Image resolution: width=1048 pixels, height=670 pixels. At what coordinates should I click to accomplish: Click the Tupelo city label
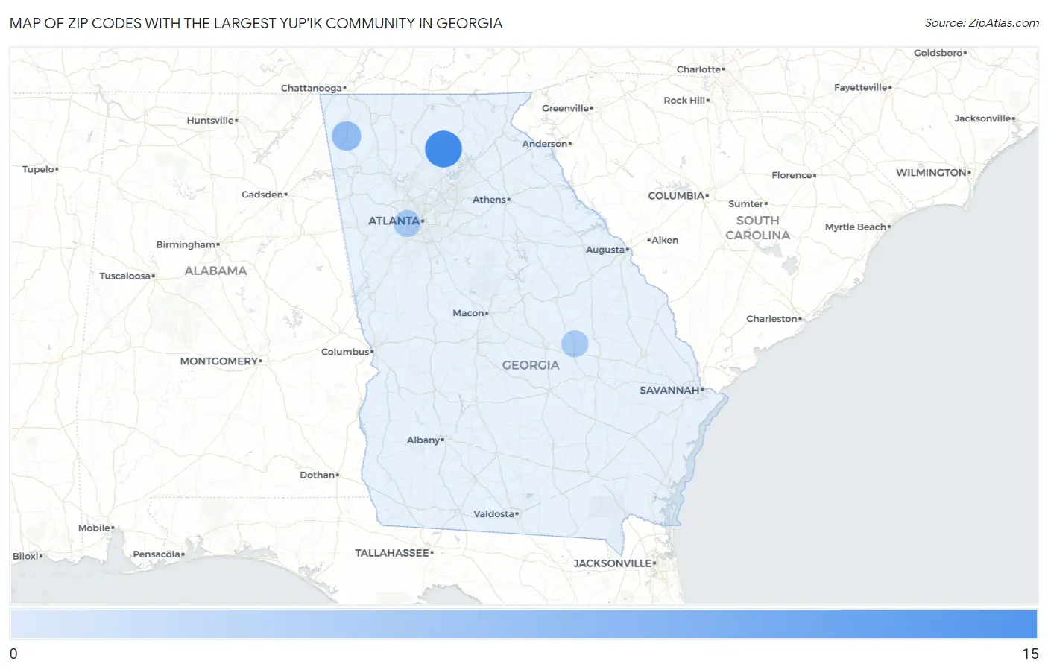click(38, 170)
